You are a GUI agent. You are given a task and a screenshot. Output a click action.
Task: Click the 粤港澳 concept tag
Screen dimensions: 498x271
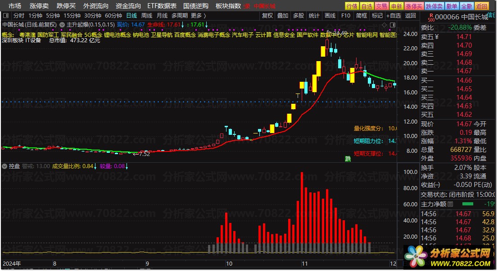tap(27, 35)
